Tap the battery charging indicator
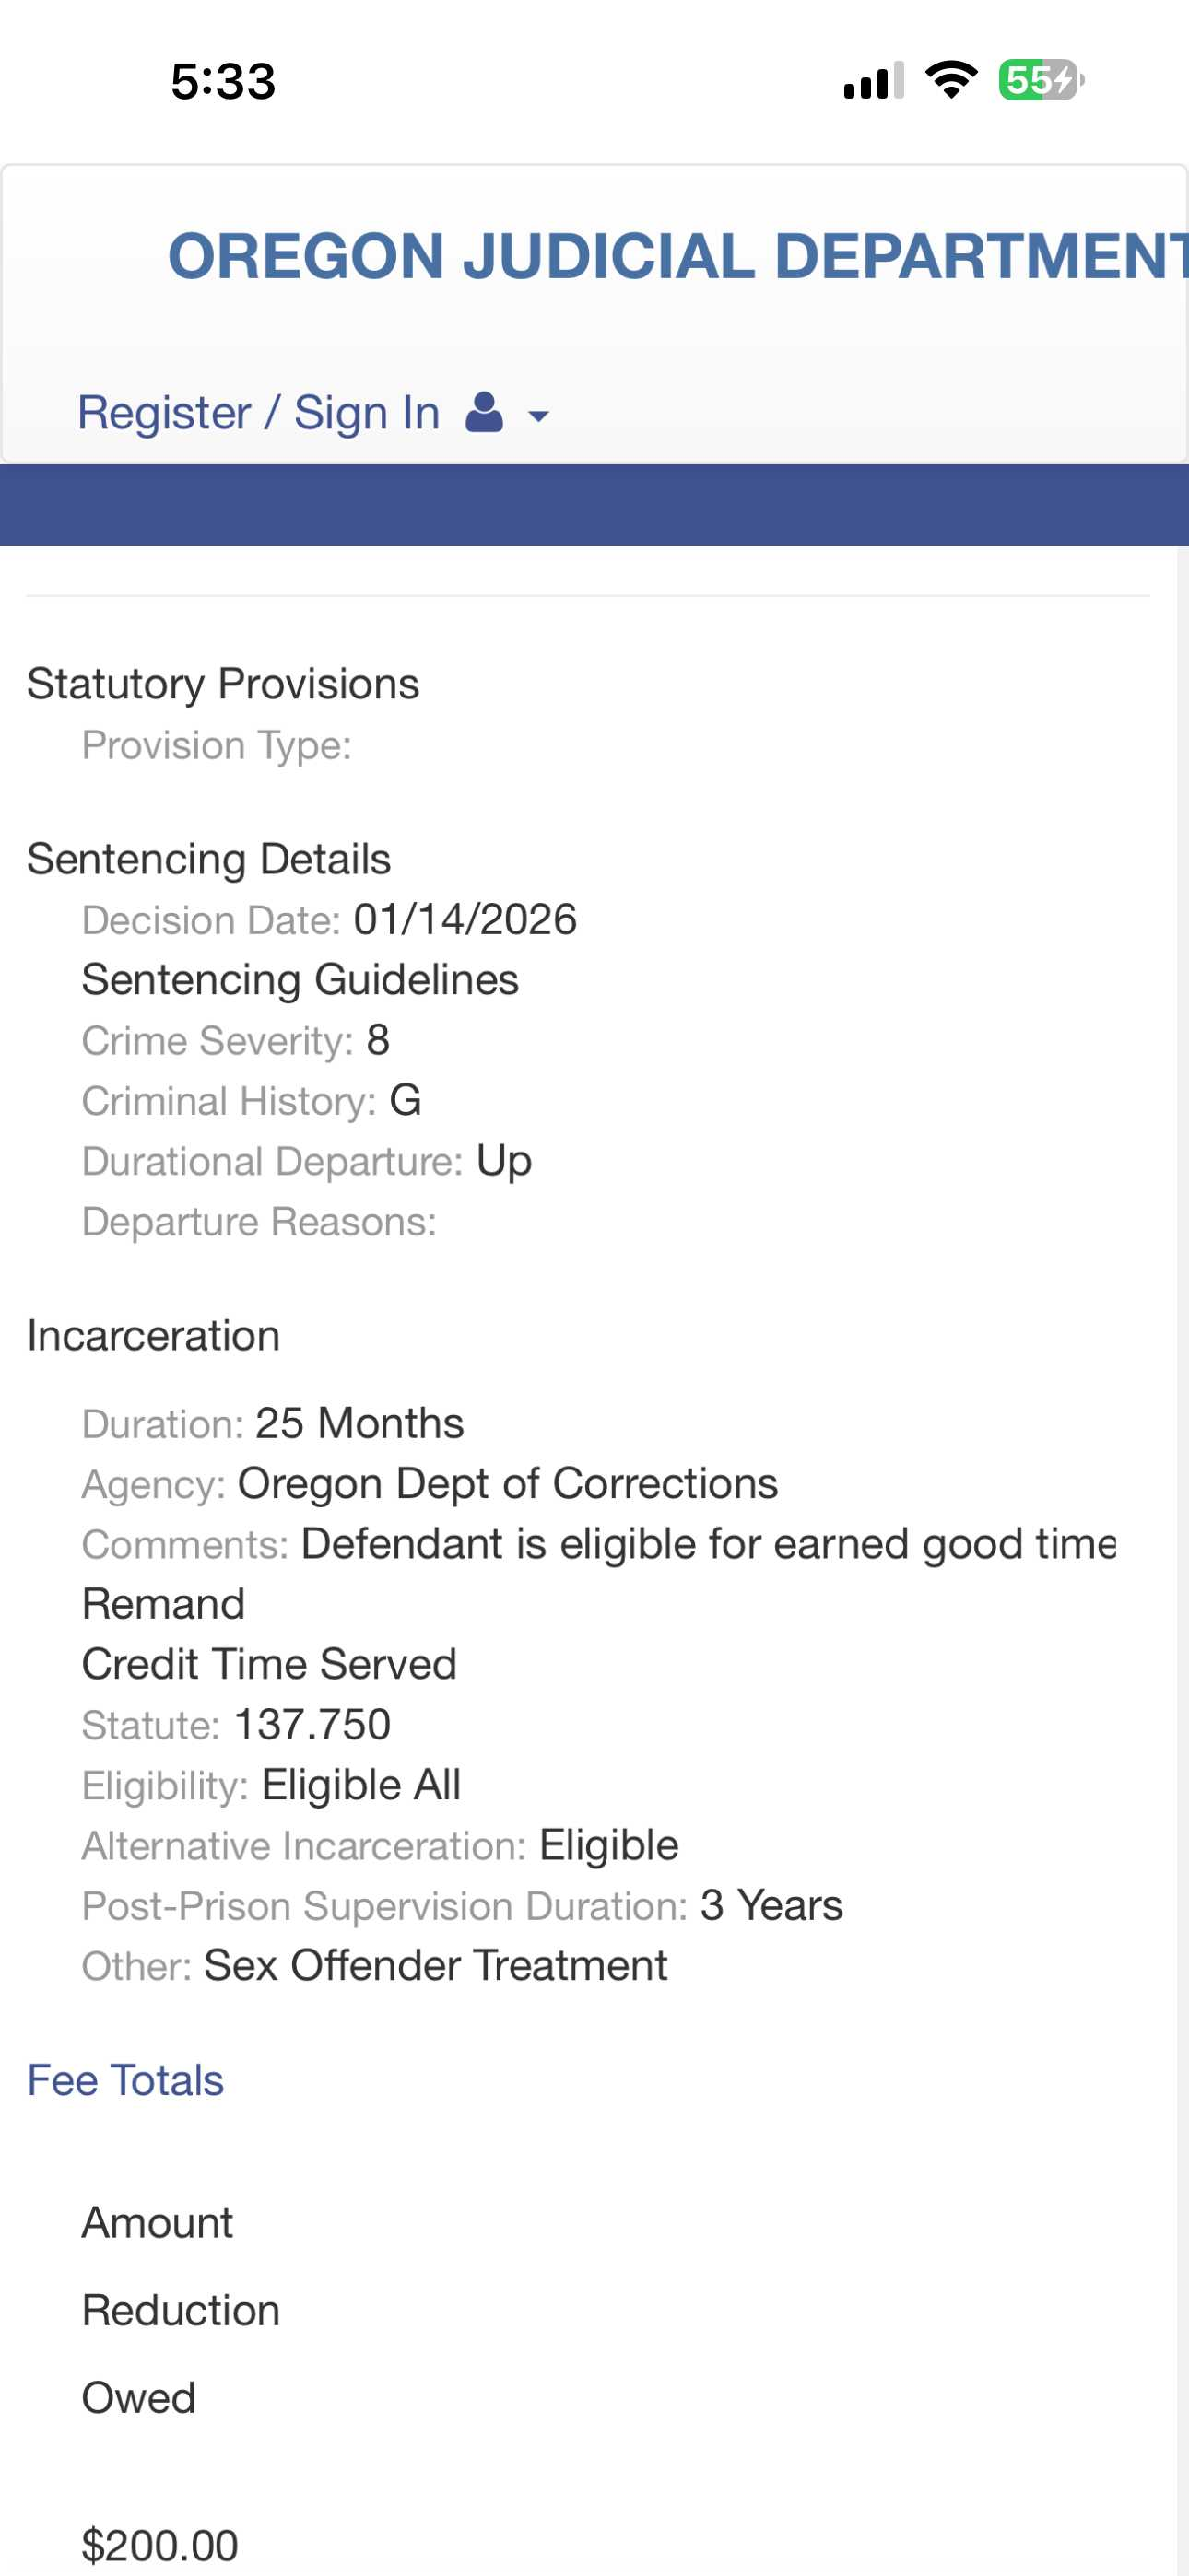This screenshot has width=1189, height=2576. point(1041,80)
